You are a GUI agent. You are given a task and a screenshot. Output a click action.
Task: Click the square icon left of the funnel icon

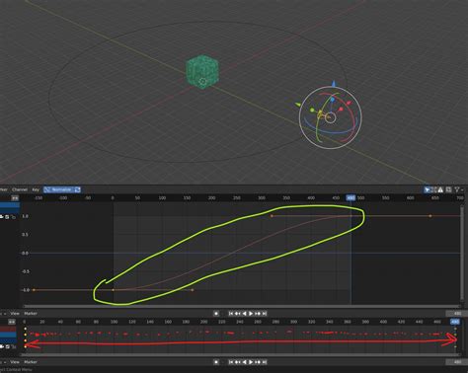(448, 189)
